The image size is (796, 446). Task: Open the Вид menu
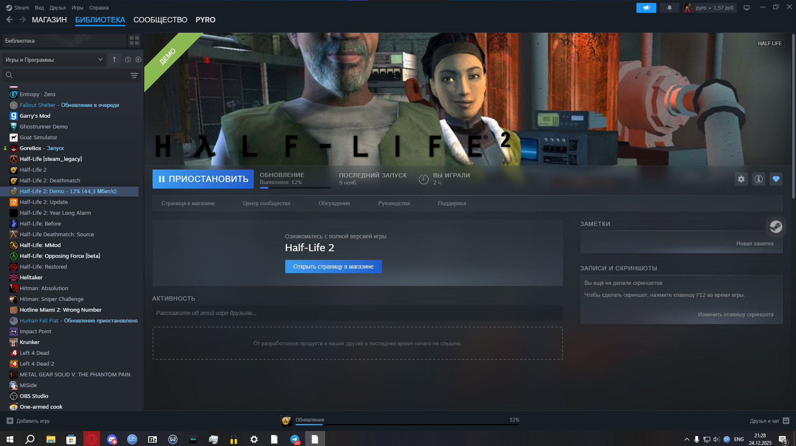pyautogui.click(x=39, y=7)
